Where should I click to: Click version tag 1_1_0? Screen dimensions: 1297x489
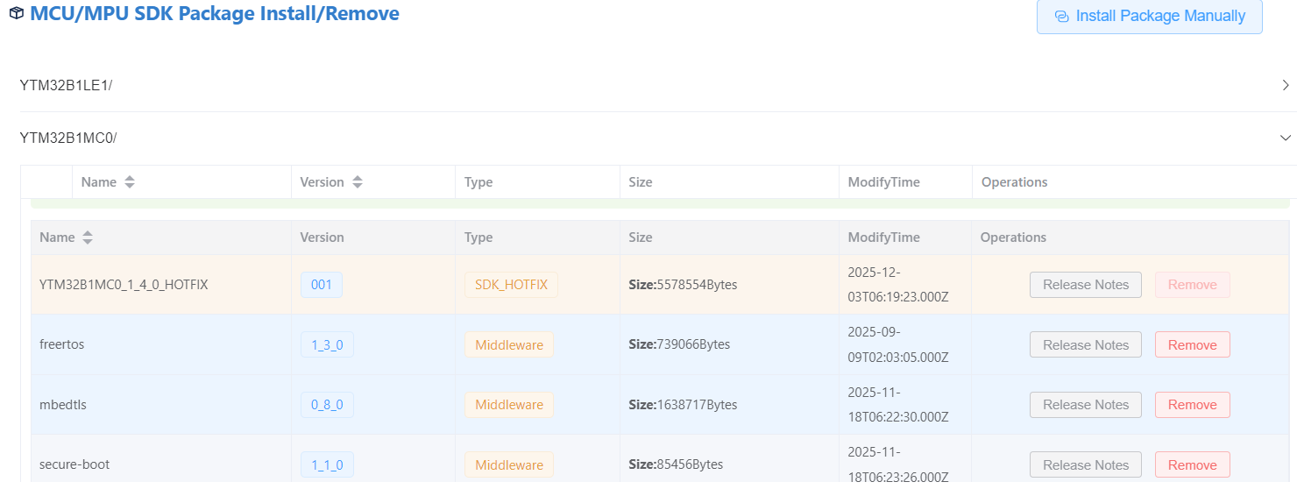(327, 465)
